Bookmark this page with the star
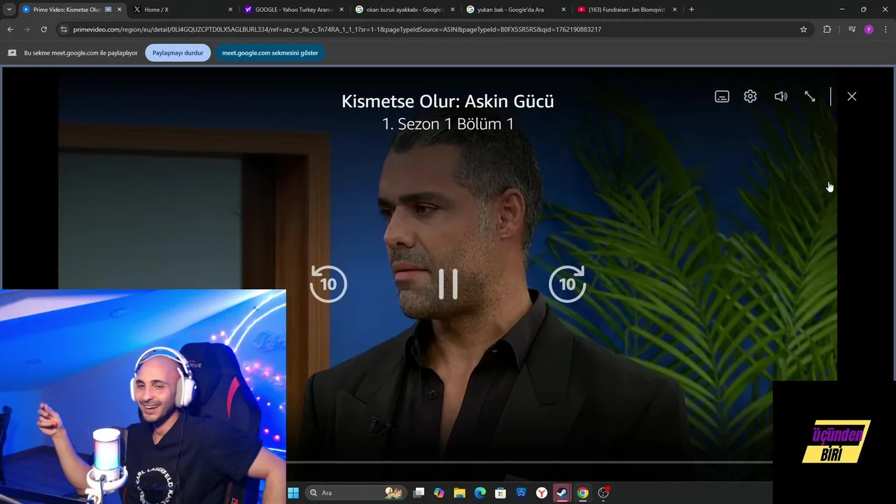Viewport: 896px width, 504px height. (804, 29)
